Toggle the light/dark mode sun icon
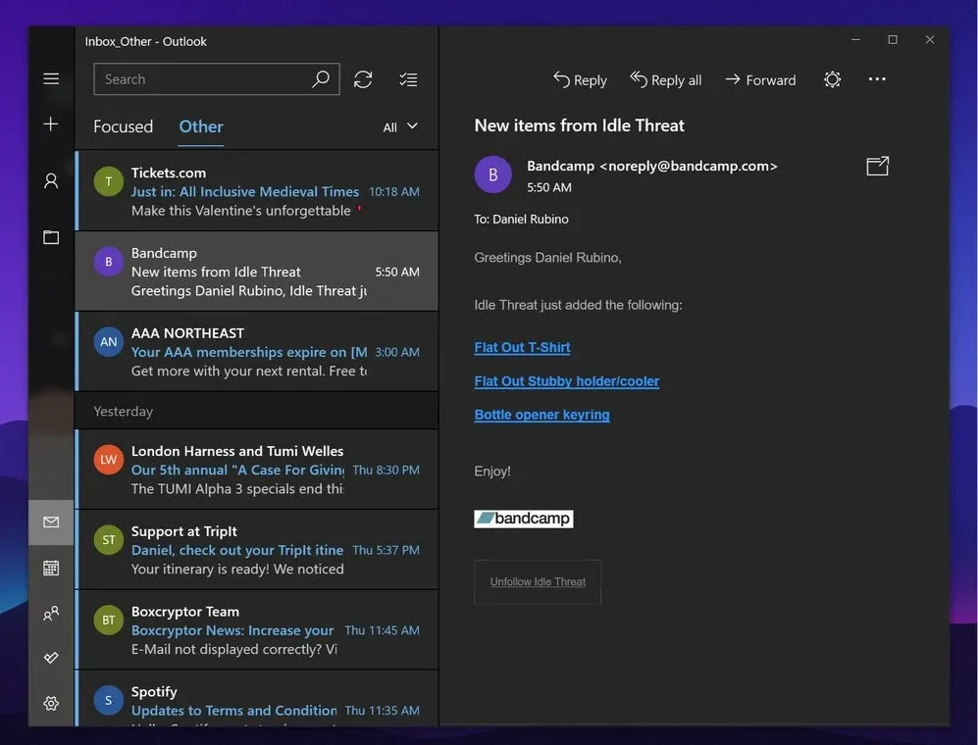This screenshot has width=978, height=745. [x=832, y=79]
